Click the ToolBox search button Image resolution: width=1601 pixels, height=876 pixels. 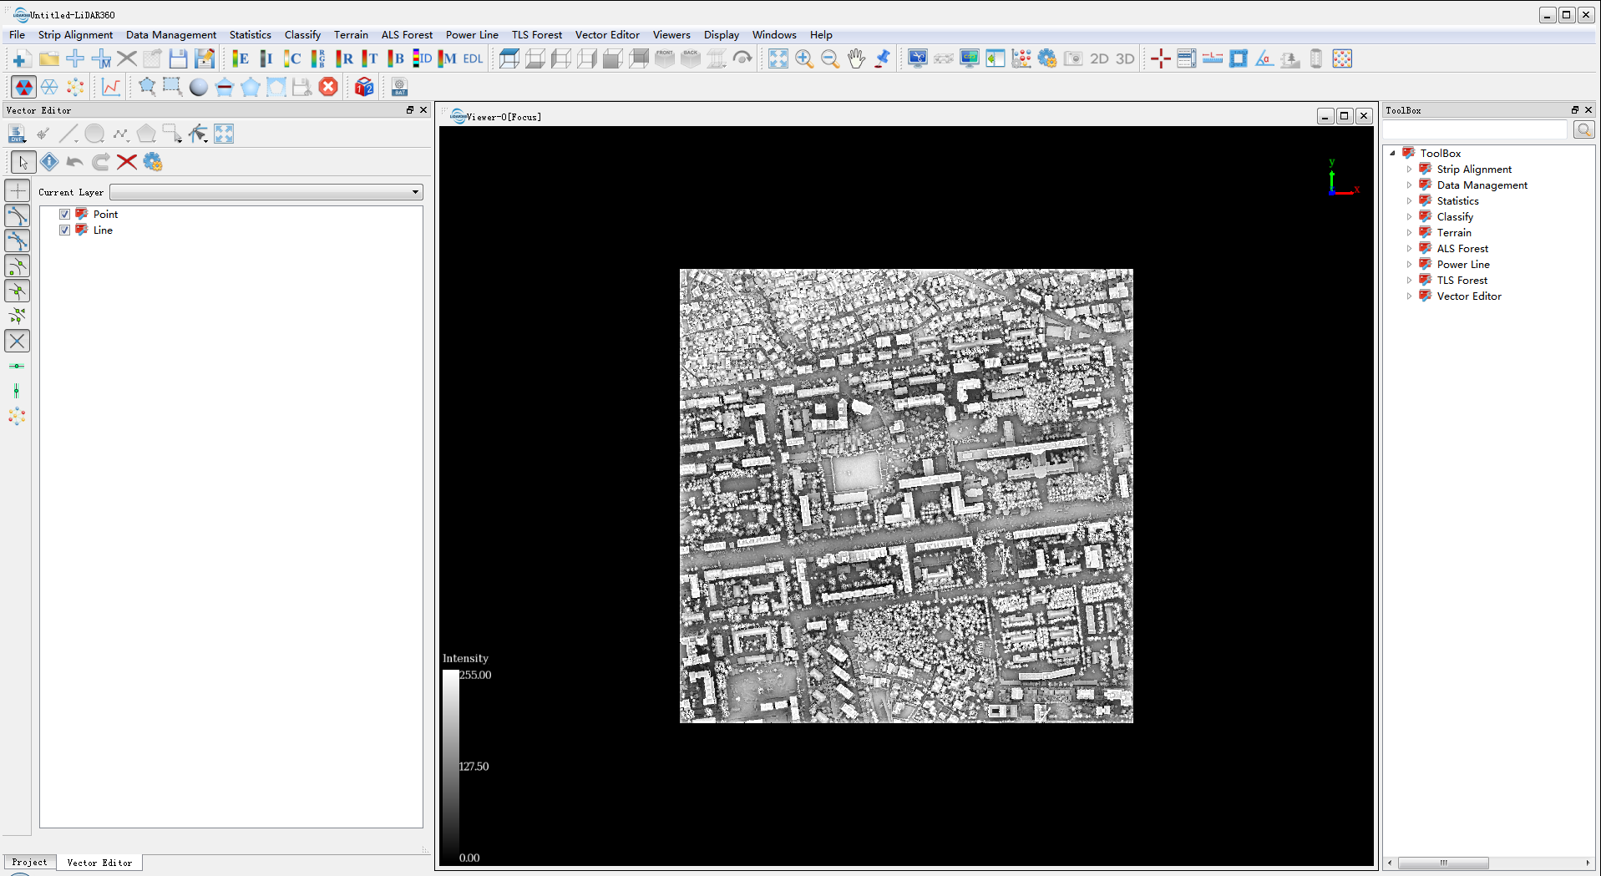[1583, 129]
